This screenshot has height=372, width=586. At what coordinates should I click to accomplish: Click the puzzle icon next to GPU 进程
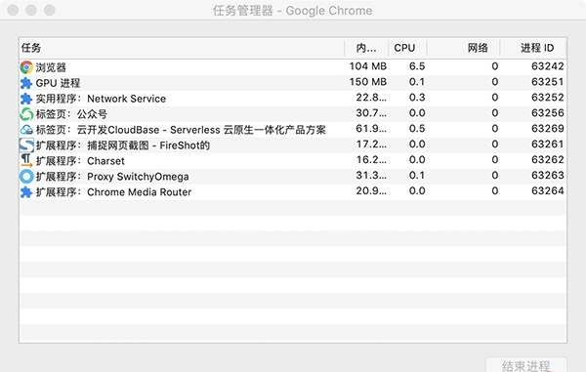[x=26, y=83]
